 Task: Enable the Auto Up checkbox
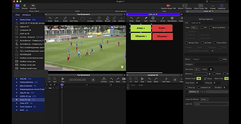[186, 88]
